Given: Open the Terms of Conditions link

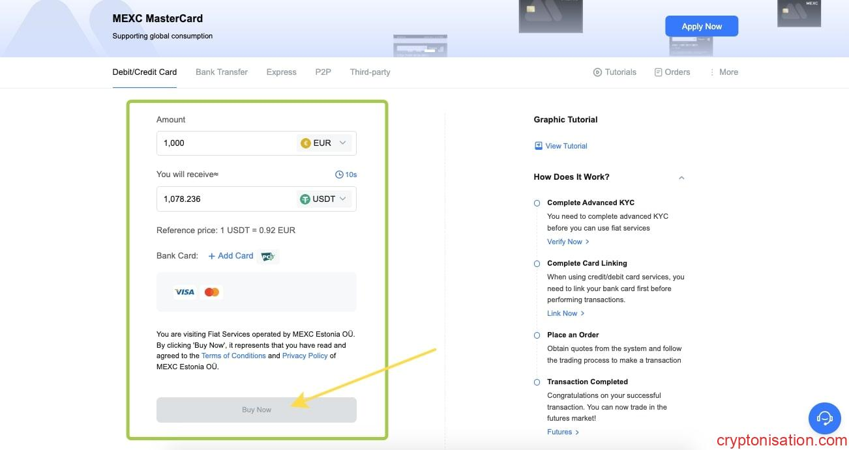Looking at the screenshot, I should (233, 356).
